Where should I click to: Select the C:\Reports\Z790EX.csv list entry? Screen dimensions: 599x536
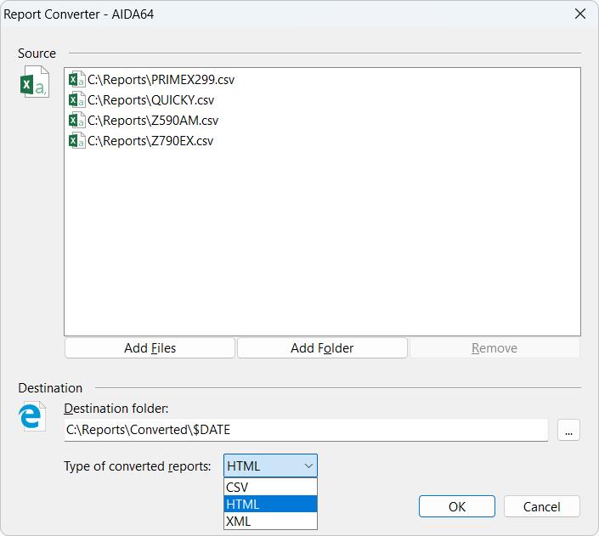tap(150, 141)
